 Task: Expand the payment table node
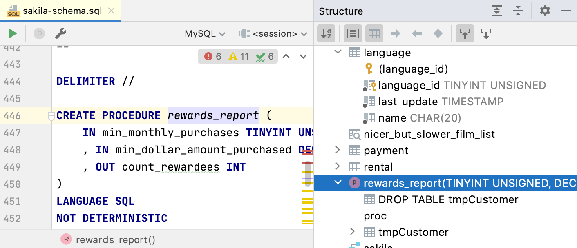tap(338, 150)
